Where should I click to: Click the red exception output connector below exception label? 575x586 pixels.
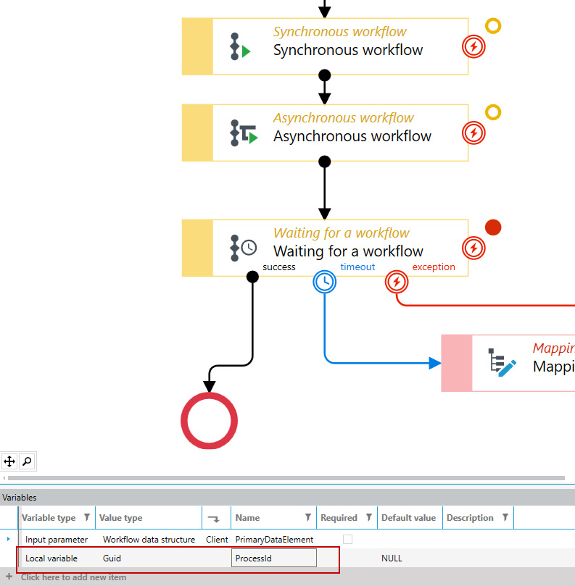397,282
